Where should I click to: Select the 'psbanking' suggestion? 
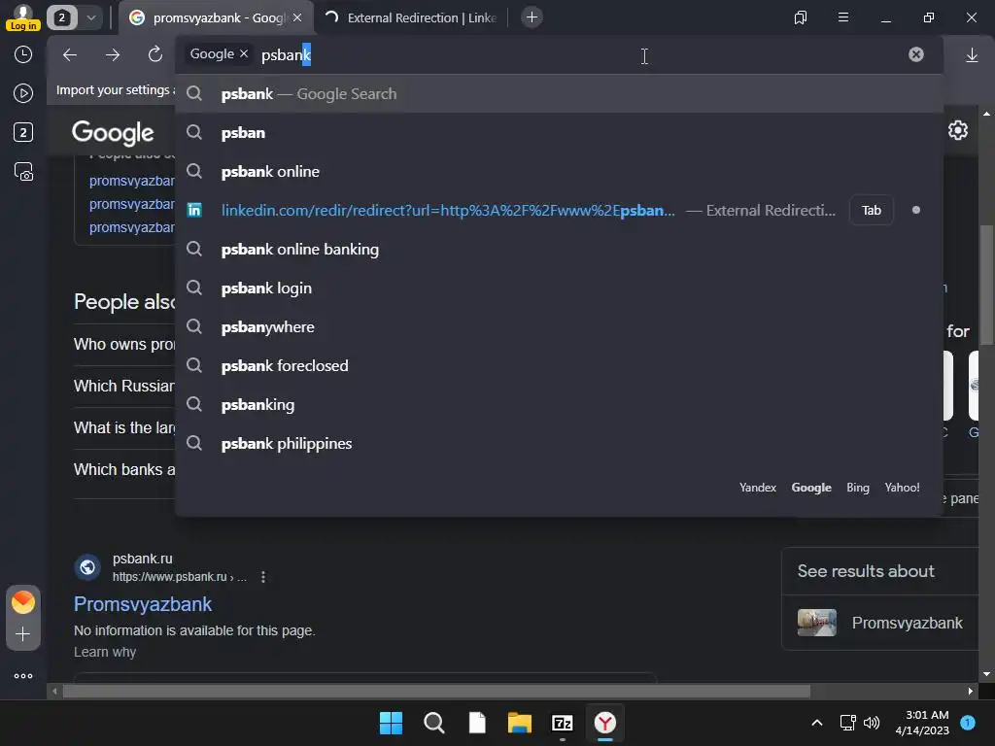pyautogui.click(x=559, y=405)
